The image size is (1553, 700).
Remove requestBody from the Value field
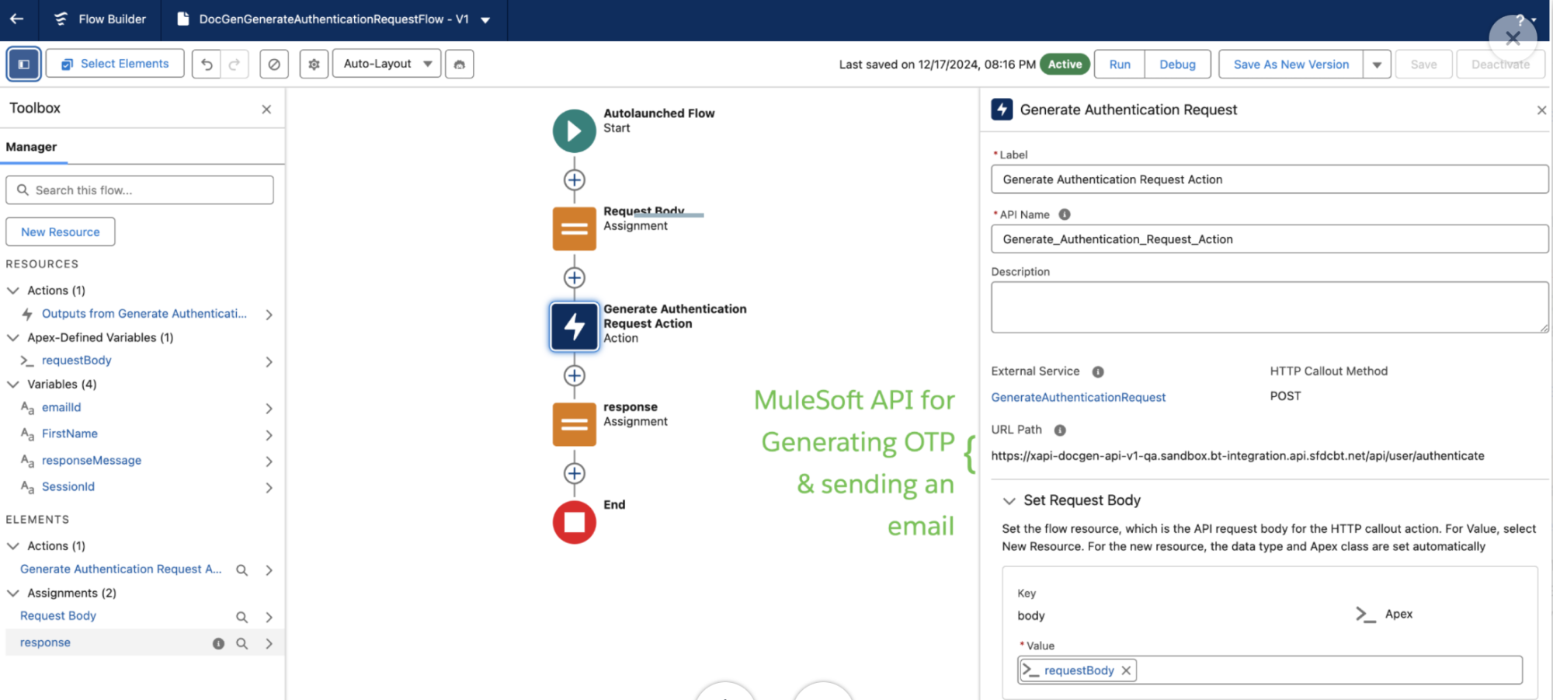click(x=1126, y=670)
